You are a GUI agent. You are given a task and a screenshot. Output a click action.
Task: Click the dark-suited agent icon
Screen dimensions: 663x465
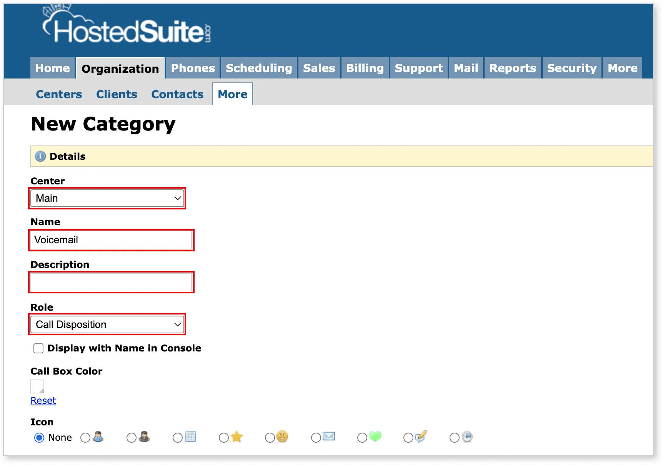coord(144,437)
